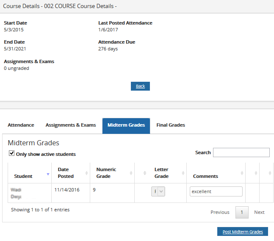This screenshot has width=274, height=241.
Task: Open the Assignments & Exams tab
Action: 71,125
